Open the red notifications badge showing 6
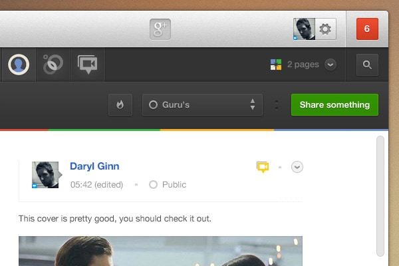The height and width of the screenshot is (266, 399). [367, 29]
